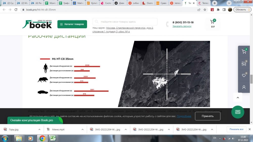253x142 pixels.
Task: Open a new browser tab
Action: tap(215, 3)
